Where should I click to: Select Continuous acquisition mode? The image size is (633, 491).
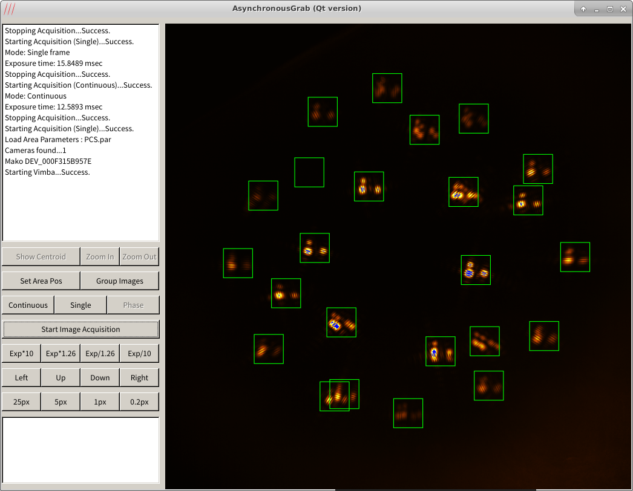click(28, 305)
